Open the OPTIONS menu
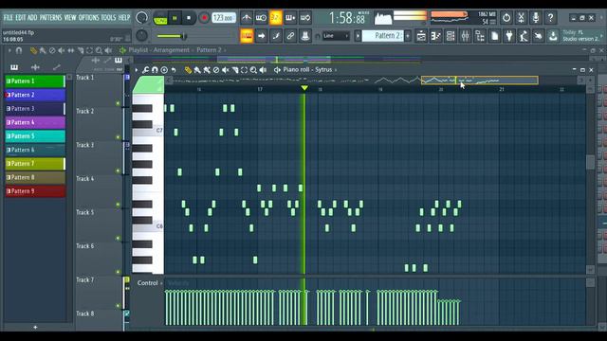Screen dimensions: 607x341 [88, 18]
